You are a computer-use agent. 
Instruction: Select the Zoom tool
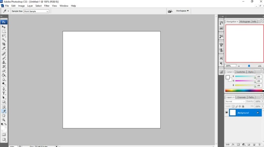pos(4,120)
